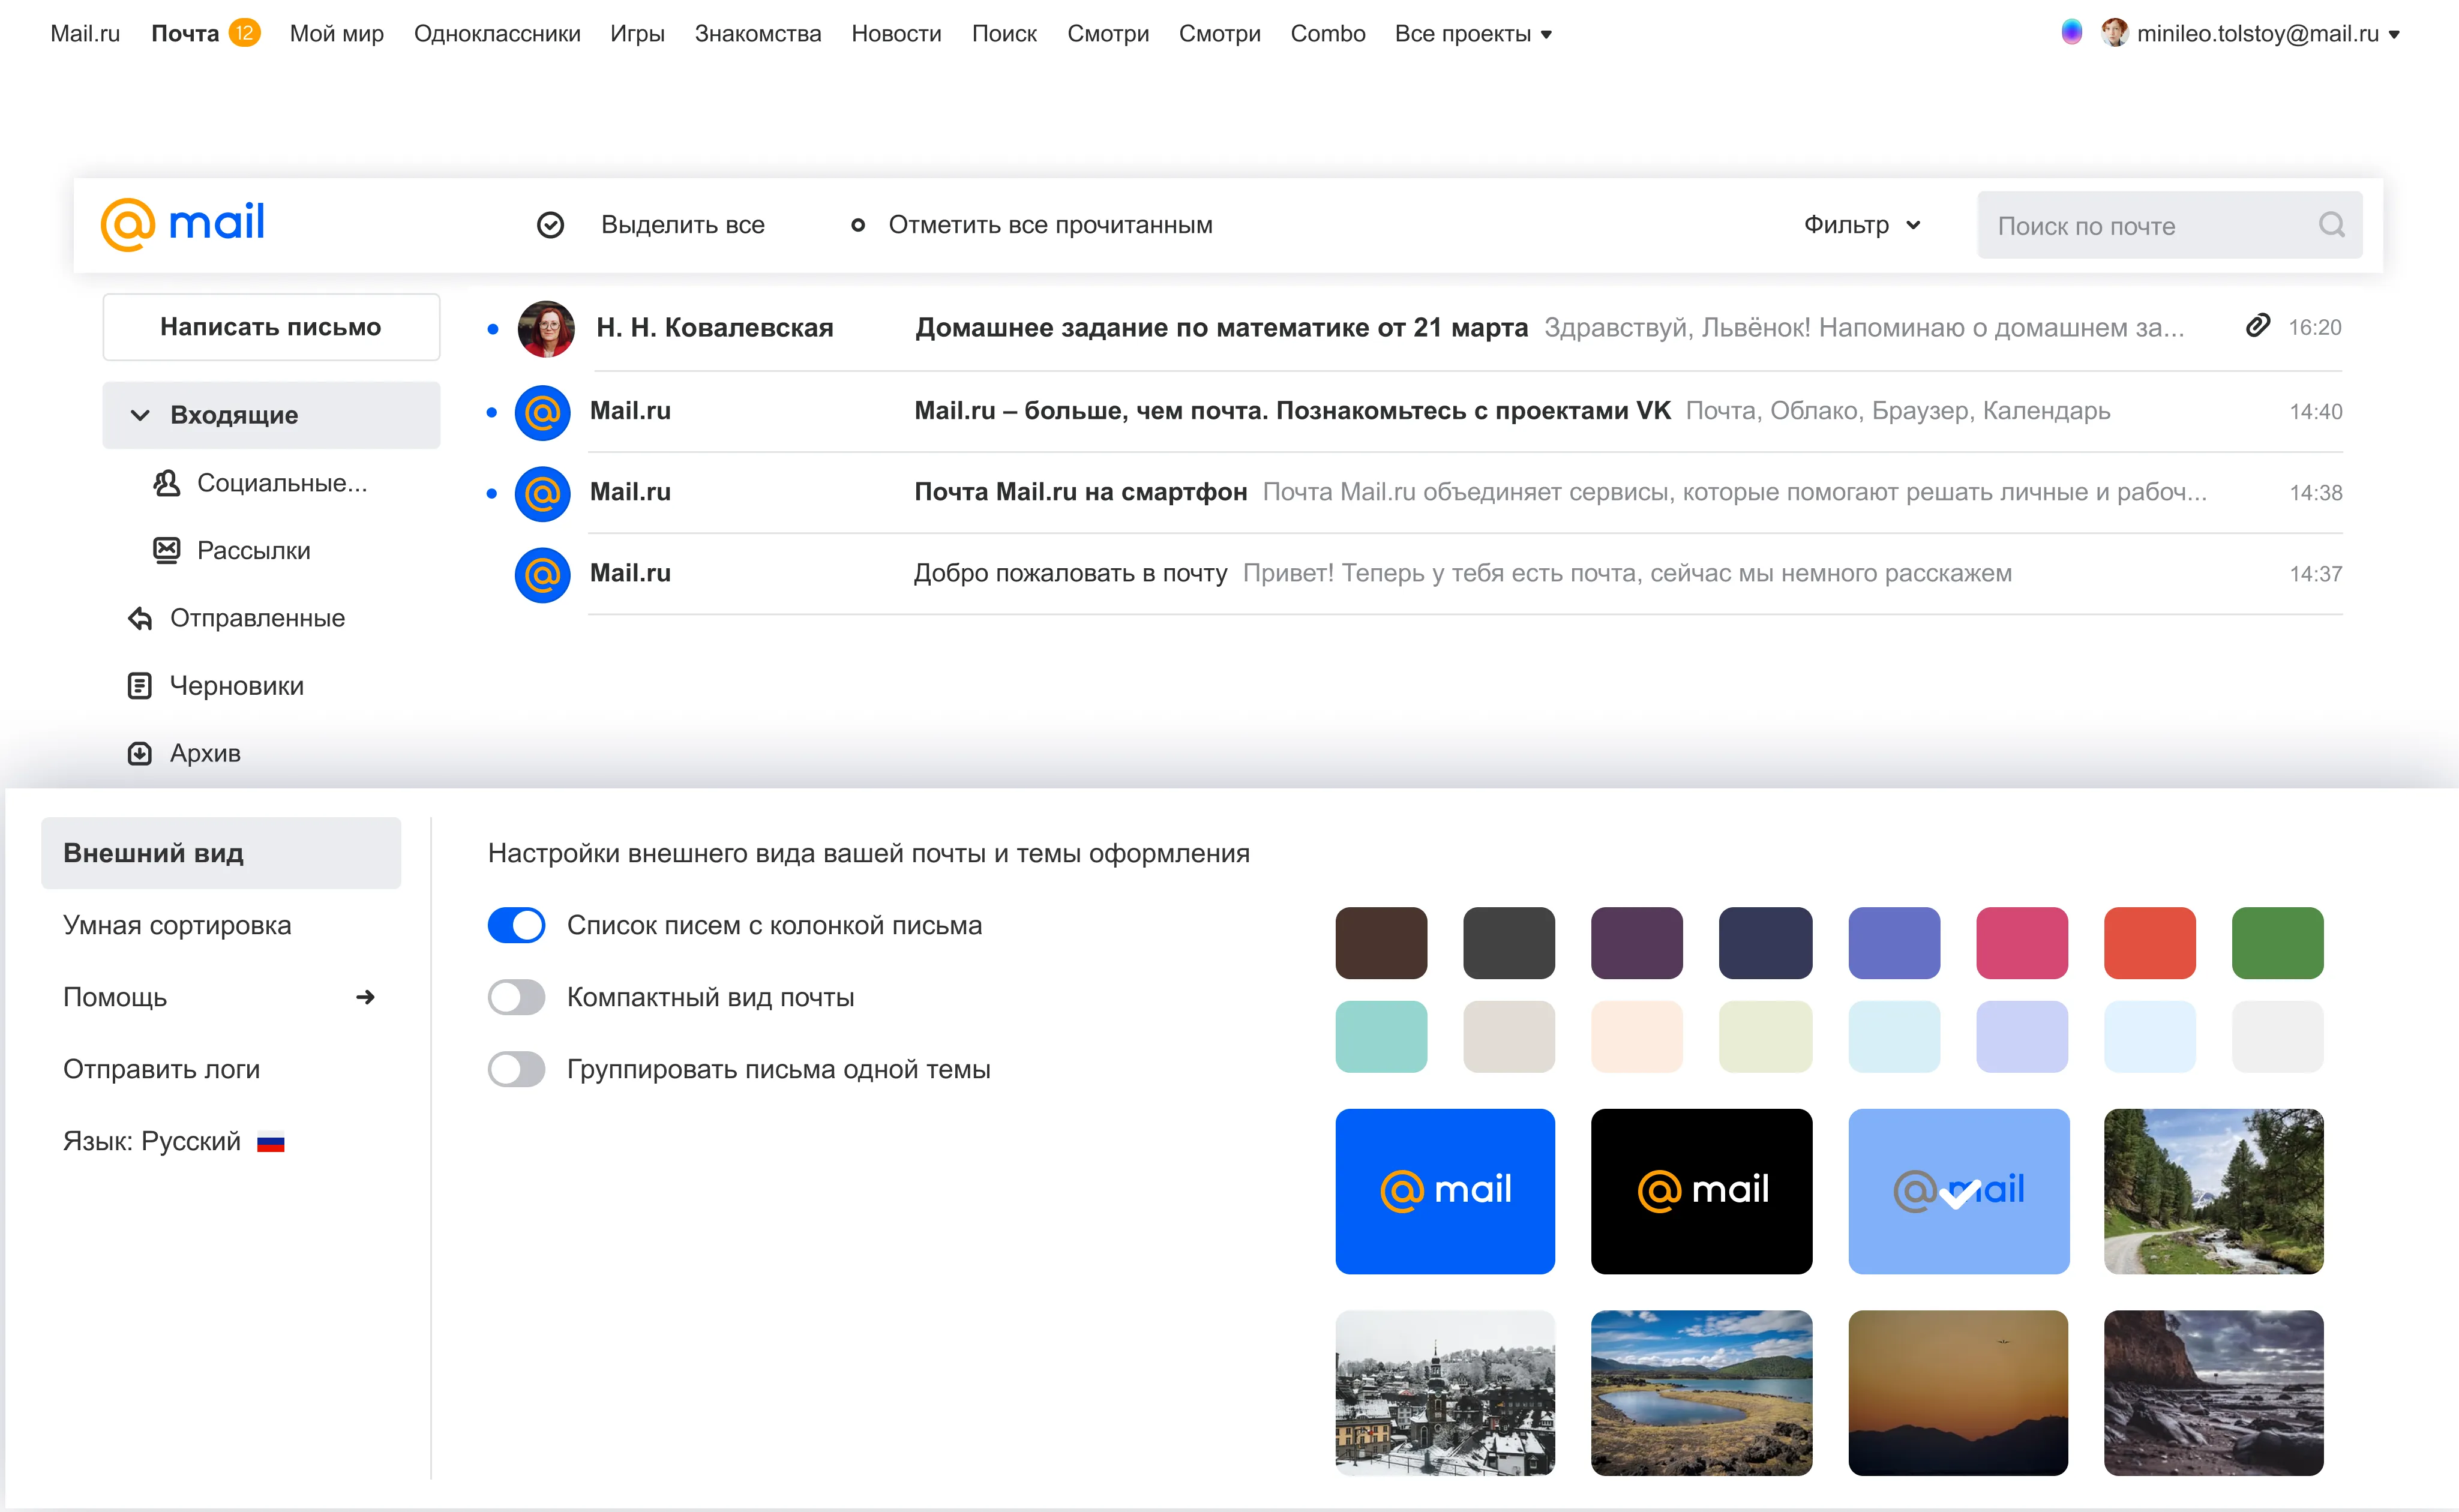Open the Язык: Русский language selector
Image resolution: width=2459 pixels, height=1512 pixels.
(173, 1141)
